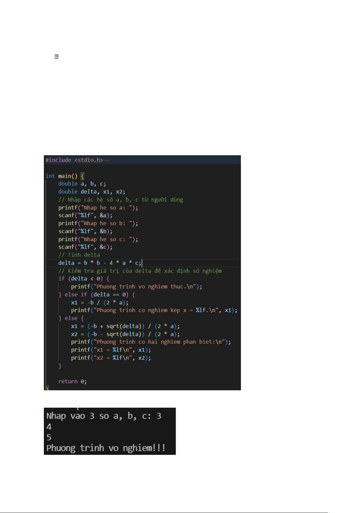
Task: Click the comment 'Nhập các hệ số a, b, c'
Action: [x=121, y=200]
